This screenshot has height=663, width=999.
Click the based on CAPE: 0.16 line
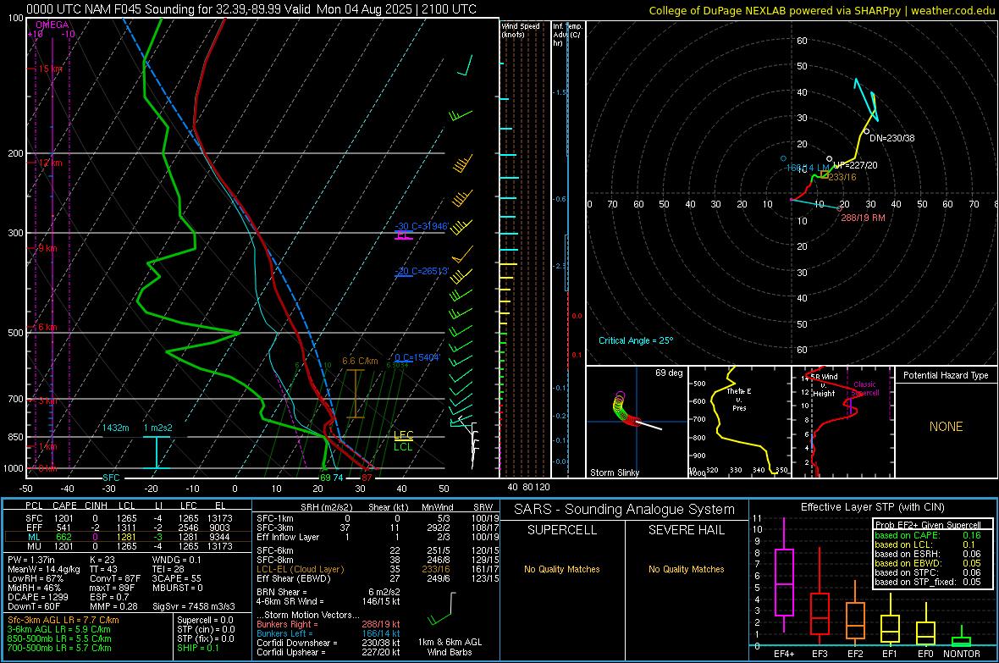pyautogui.click(x=928, y=535)
